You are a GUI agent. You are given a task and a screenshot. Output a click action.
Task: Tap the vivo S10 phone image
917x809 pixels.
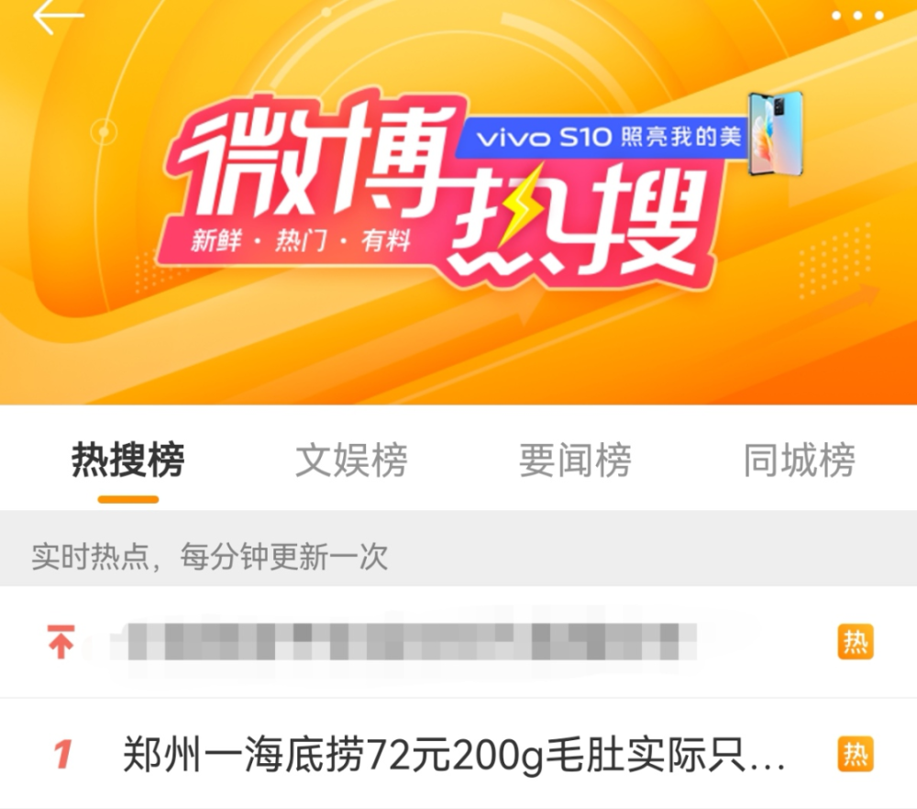coord(776,134)
